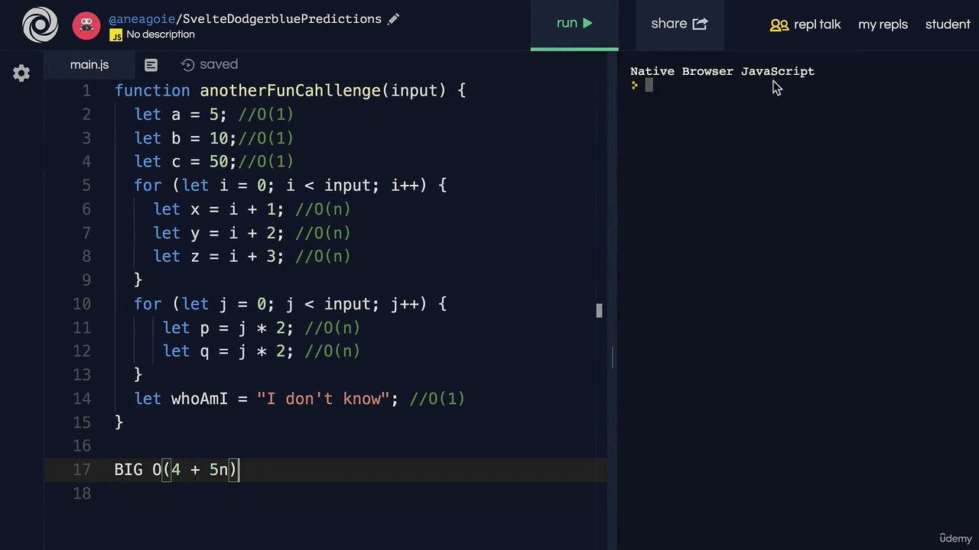Edit repl name with pencil icon
The height and width of the screenshot is (550, 979).
(x=393, y=19)
